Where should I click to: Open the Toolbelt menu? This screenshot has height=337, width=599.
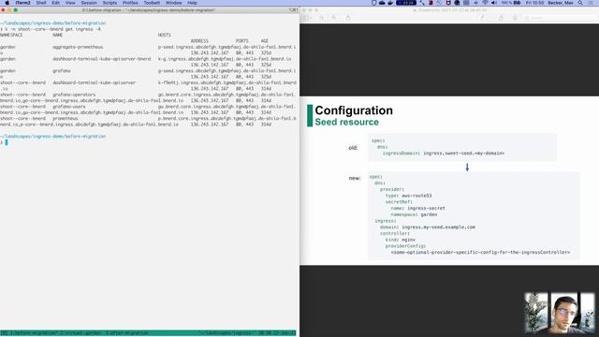click(152, 3)
